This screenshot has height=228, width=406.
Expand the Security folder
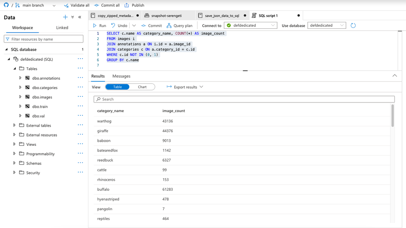point(14,172)
